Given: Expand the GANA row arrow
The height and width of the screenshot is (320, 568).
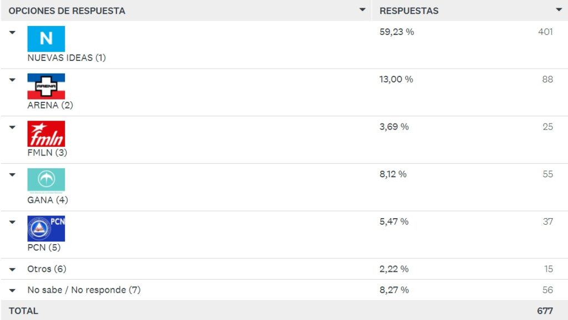Looking at the screenshot, I should pos(12,174).
